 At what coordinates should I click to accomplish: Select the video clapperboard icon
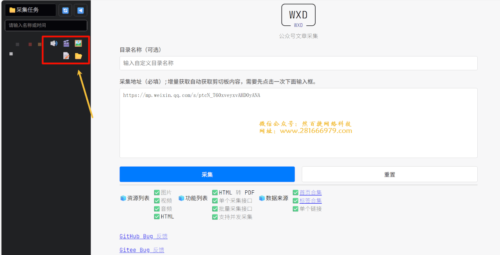66,43
